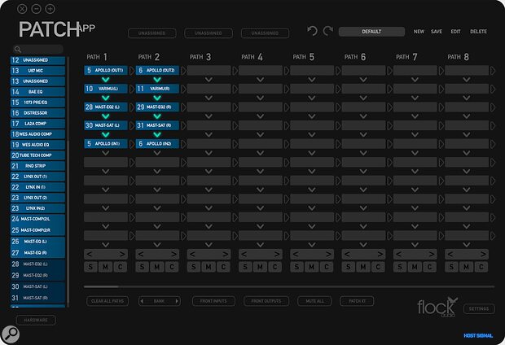Open SETTINGS button
The height and width of the screenshot is (345, 505).
(x=479, y=309)
